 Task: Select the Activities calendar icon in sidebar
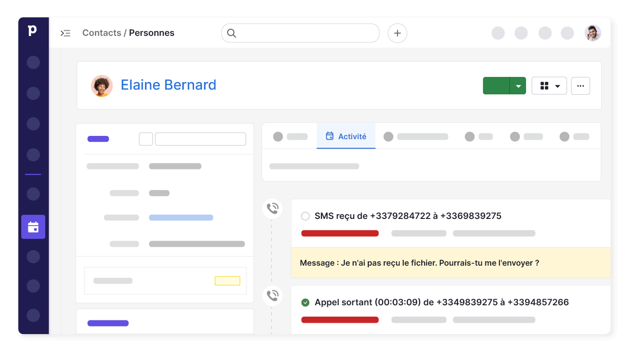click(33, 227)
